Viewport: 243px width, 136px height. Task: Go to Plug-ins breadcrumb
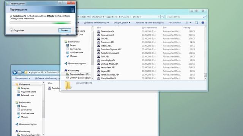coord(125,17)
